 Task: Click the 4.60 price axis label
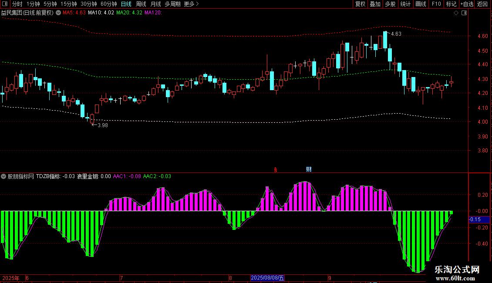[x=482, y=36]
